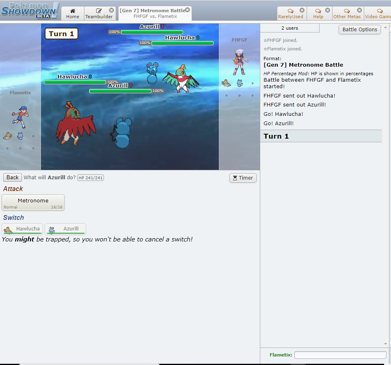Click your Azurill back sprite in battle

click(121, 133)
